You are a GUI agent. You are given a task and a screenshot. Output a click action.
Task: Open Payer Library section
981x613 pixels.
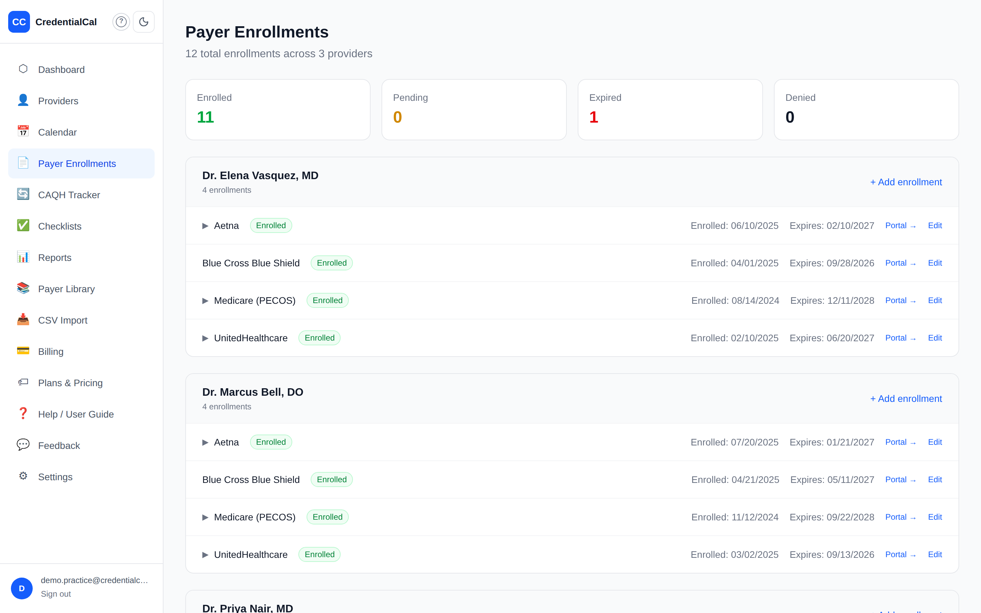[81, 289]
